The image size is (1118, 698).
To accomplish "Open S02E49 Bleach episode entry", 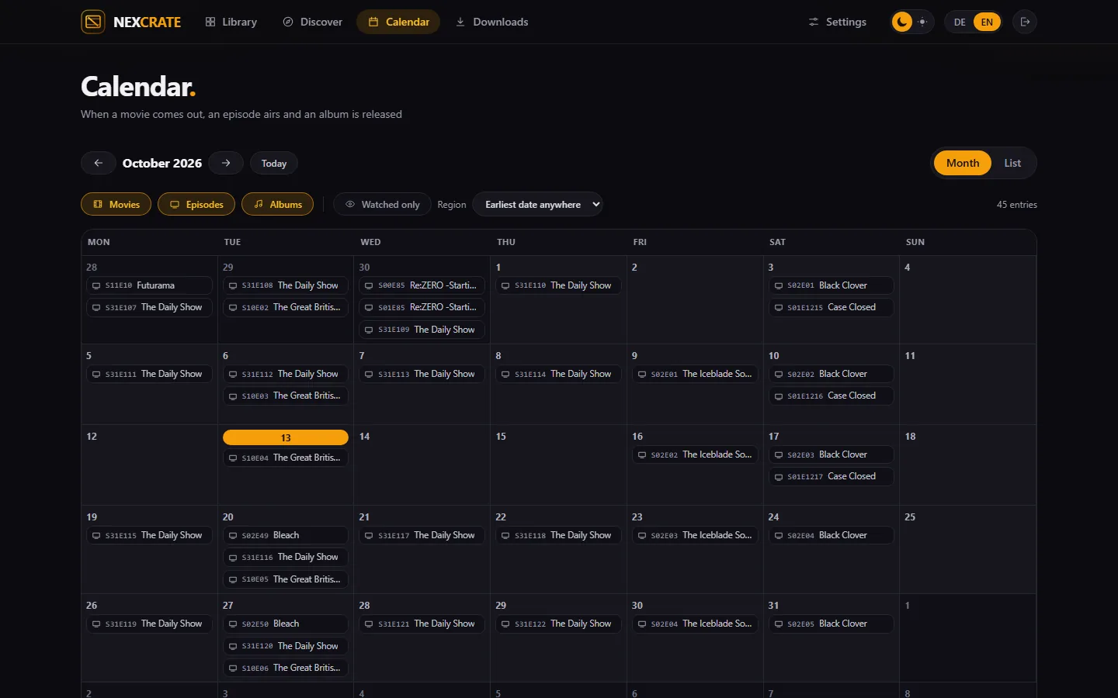I will pyautogui.click(x=286, y=535).
